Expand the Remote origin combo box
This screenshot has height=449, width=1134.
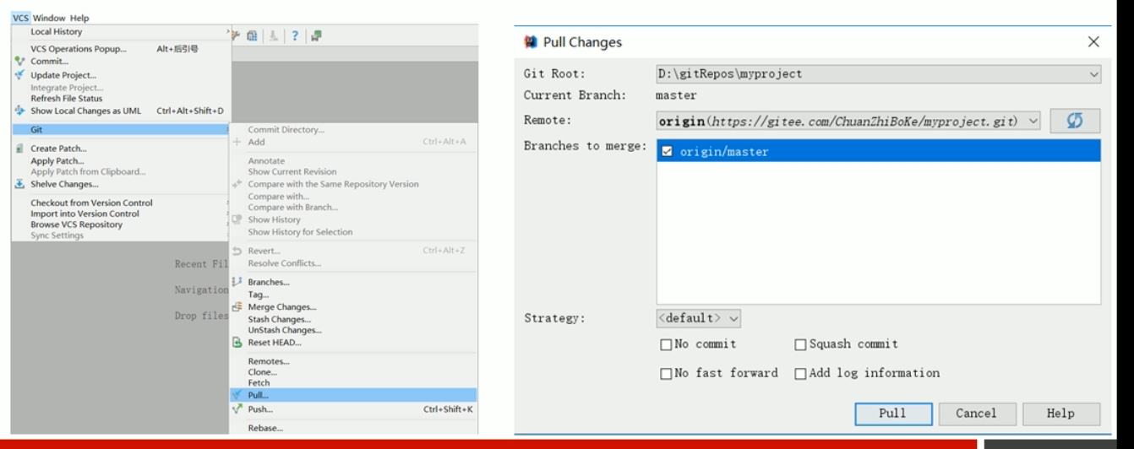1033,122
